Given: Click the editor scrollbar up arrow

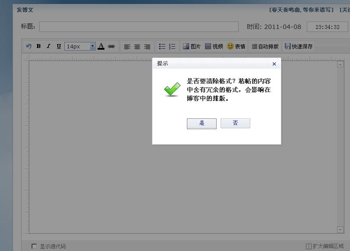Looking at the screenshot, I should (340, 65).
